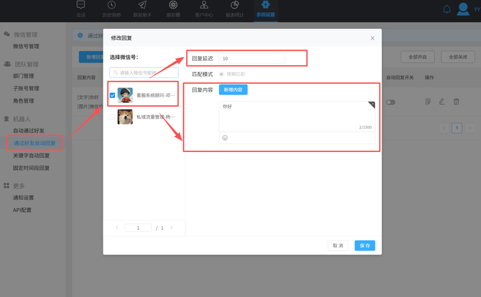The height and width of the screenshot is (297, 481).
Task: Open 微信号管理 in sidebar
Action: 26,46
